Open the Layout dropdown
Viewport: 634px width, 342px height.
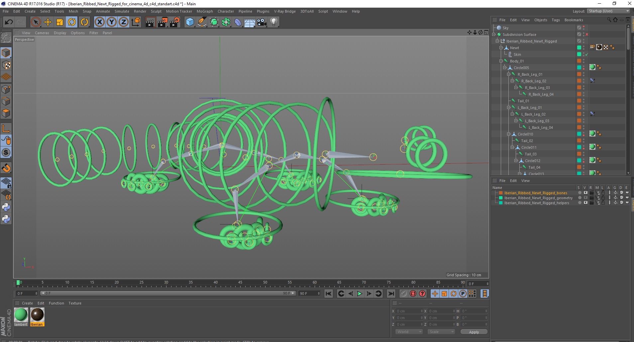point(608,11)
